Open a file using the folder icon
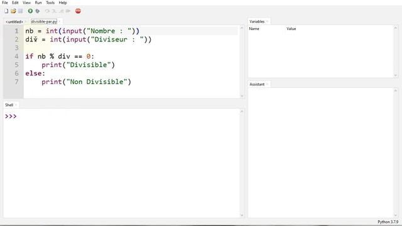Image resolution: width=402 pixels, height=226 pixels. (x=13, y=11)
